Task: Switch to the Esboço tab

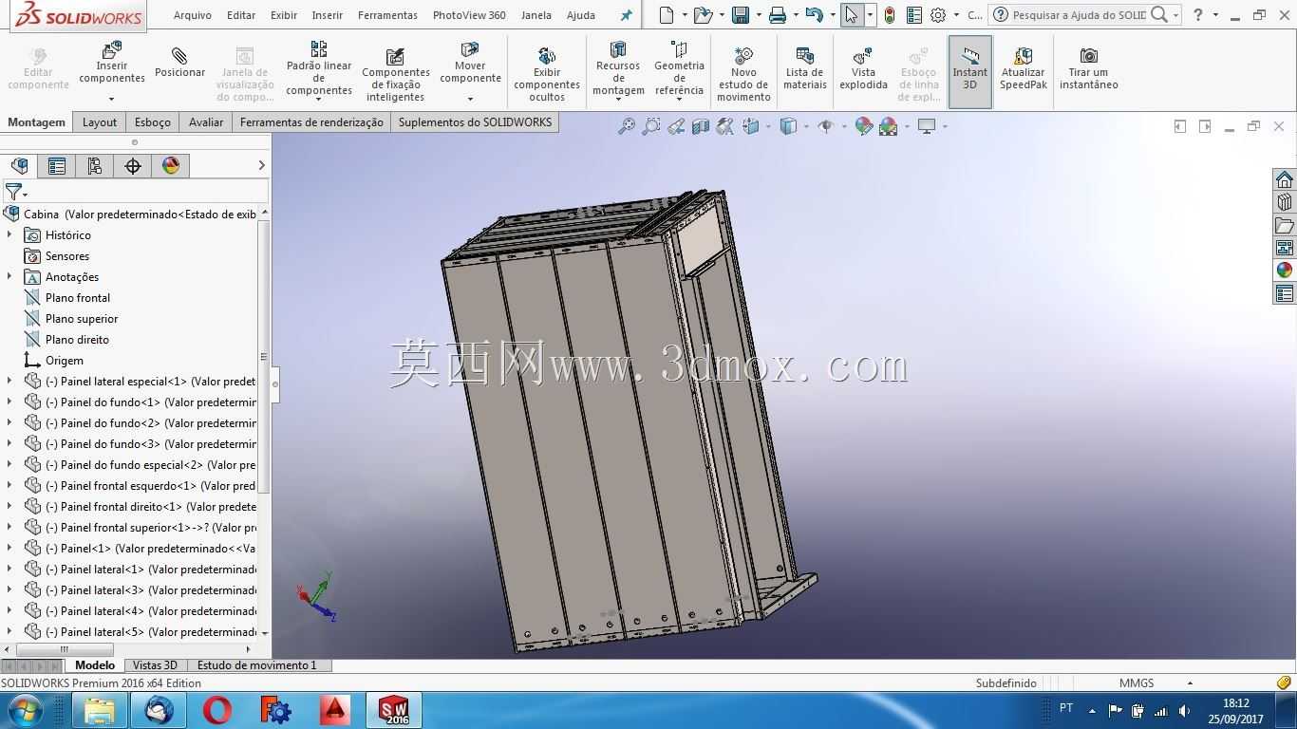Action: 153,122
